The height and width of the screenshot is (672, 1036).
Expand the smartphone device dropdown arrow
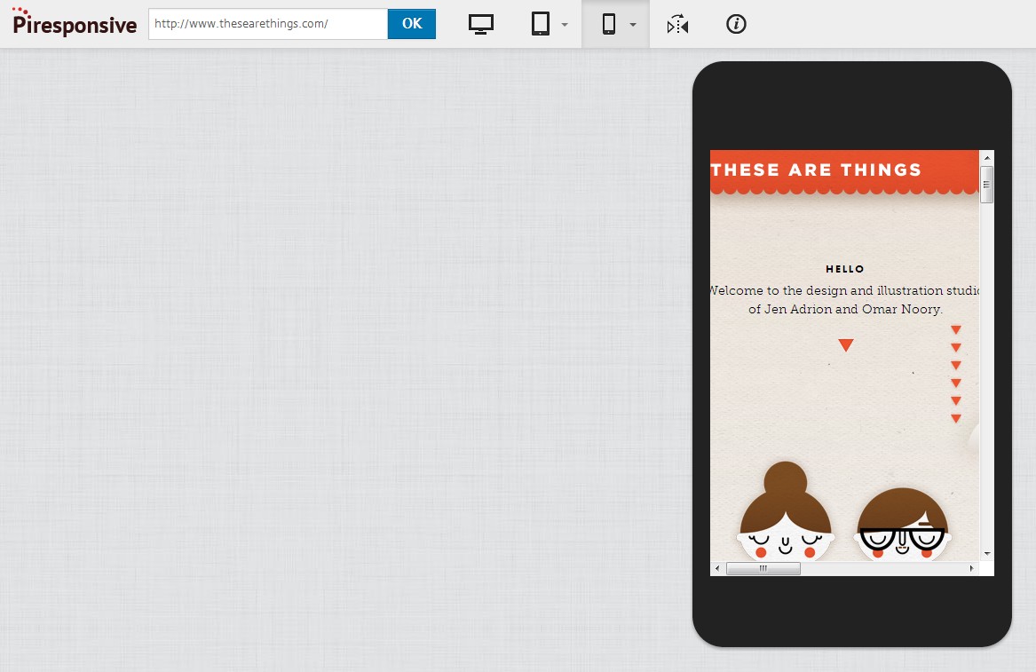coord(633,25)
